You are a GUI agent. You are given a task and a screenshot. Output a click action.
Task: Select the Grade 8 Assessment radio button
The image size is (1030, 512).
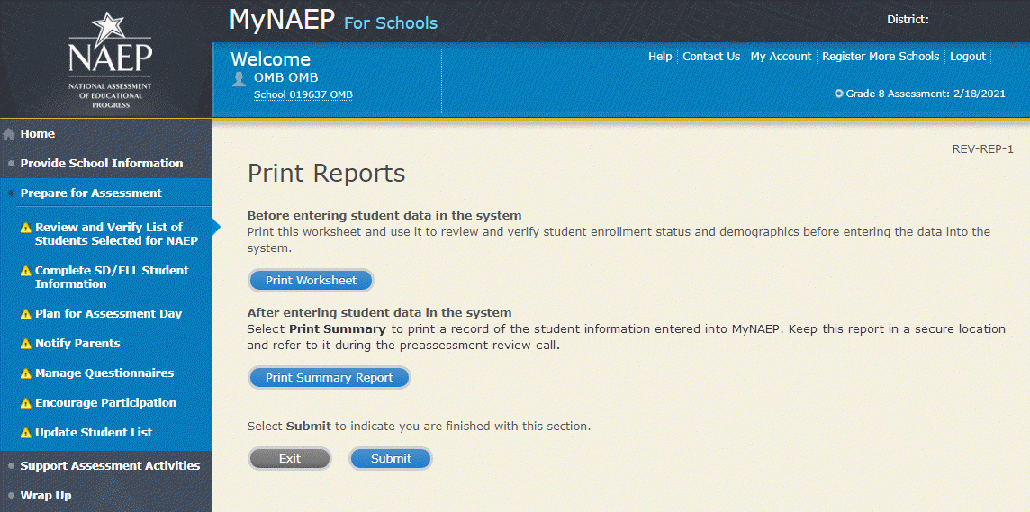pos(839,94)
